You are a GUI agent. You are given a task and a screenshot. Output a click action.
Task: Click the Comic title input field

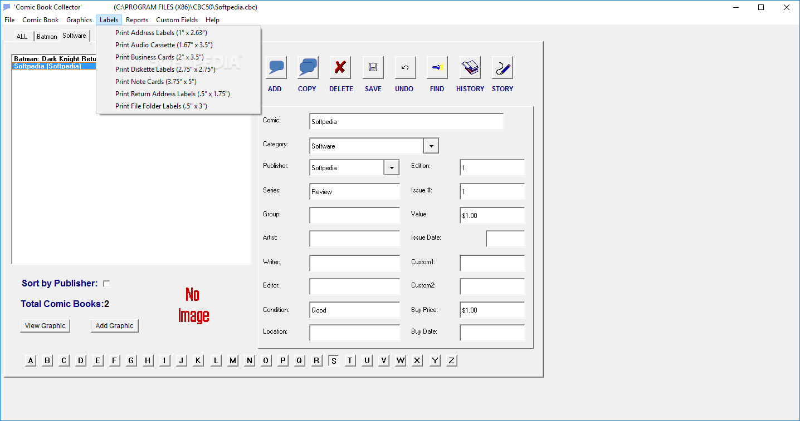pos(407,122)
